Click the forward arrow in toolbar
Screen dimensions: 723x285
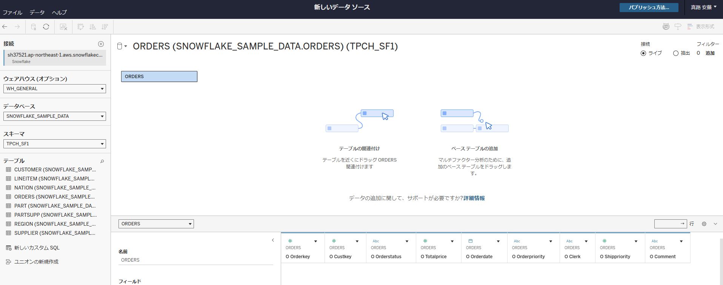pyautogui.click(x=17, y=27)
